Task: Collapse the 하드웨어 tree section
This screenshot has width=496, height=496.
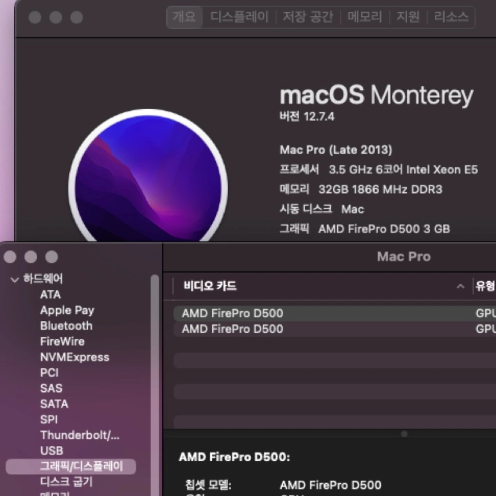Action: click(14, 279)
